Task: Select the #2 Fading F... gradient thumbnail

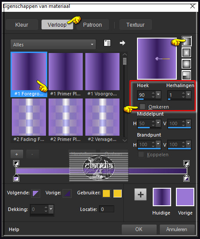Action: tap(29, 117)
